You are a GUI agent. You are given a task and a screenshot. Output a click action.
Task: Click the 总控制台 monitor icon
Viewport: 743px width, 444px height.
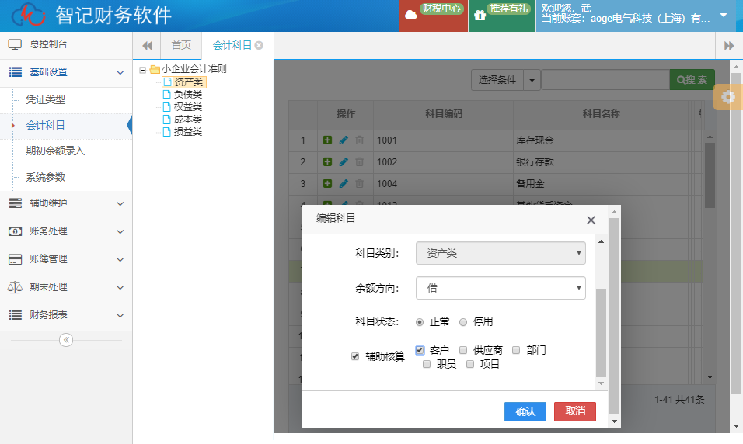(x=15, y=44)
